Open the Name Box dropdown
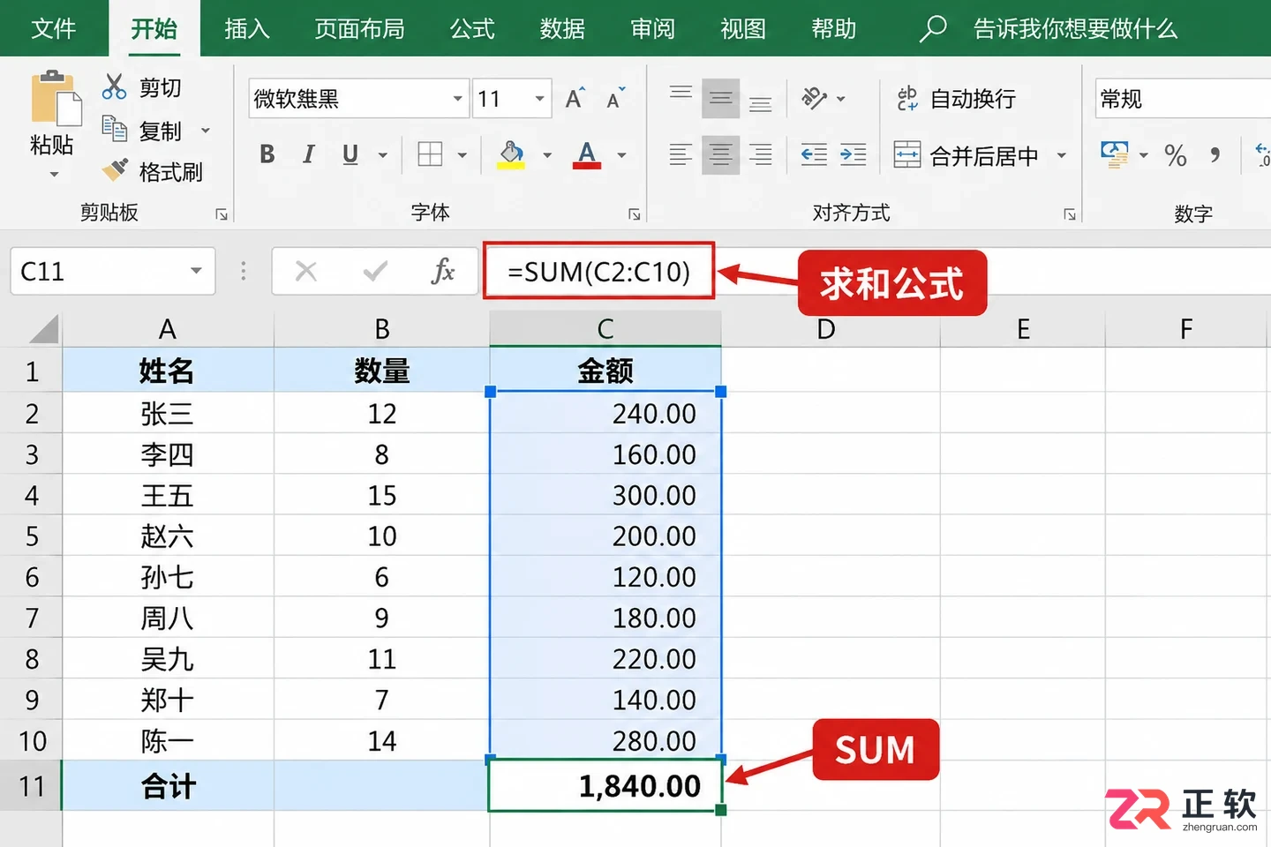This screenshot has height=847, width=1271. tap(196, 271)
